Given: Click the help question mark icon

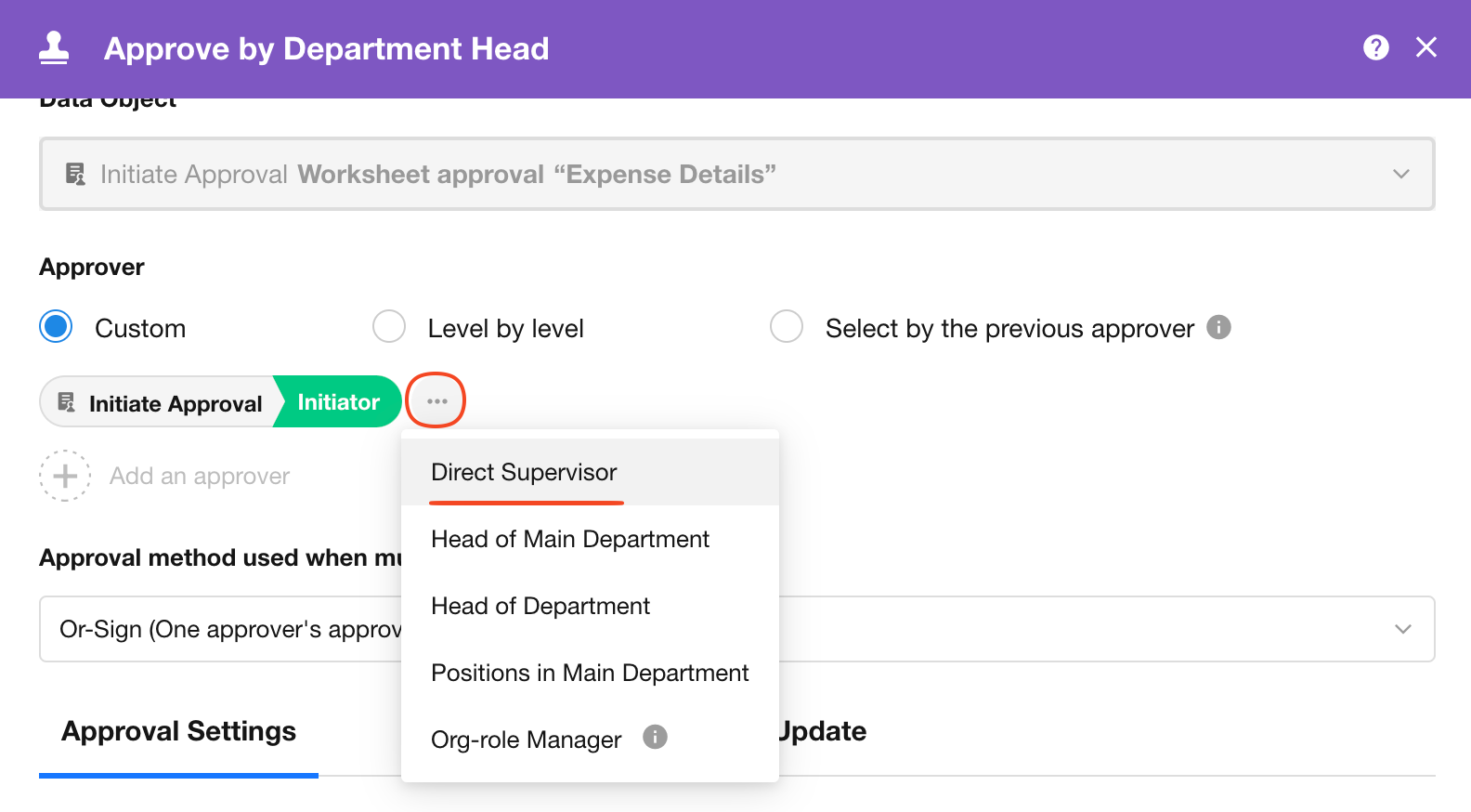Looking at the screenshot, I should click(x=1375, y=47).
